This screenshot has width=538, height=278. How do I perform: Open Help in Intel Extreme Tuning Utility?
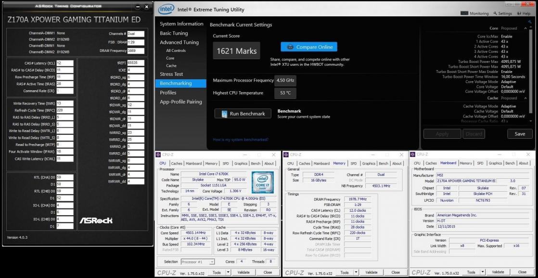tap(524, 13)
